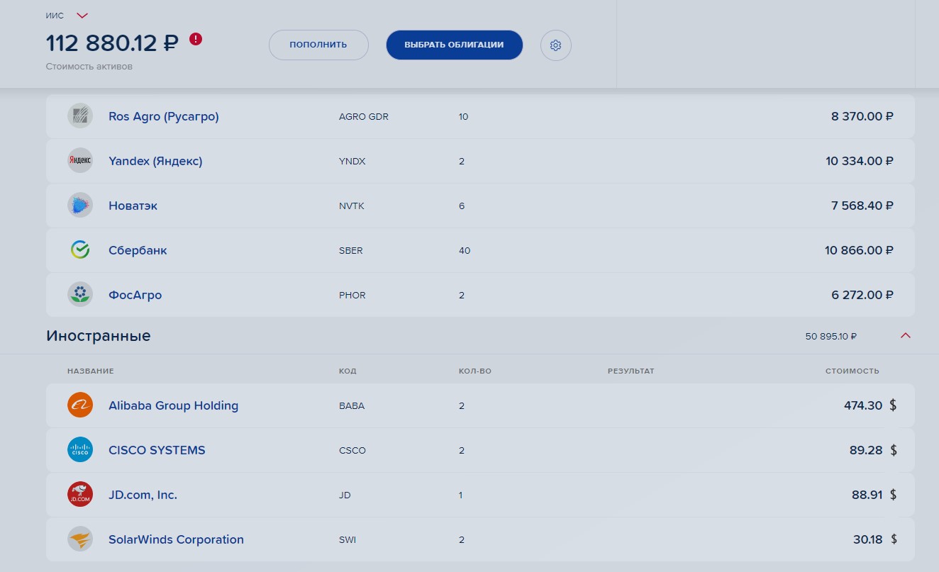Click the BABA ticker code
The image size is (939, 572).
click(352, 405)
